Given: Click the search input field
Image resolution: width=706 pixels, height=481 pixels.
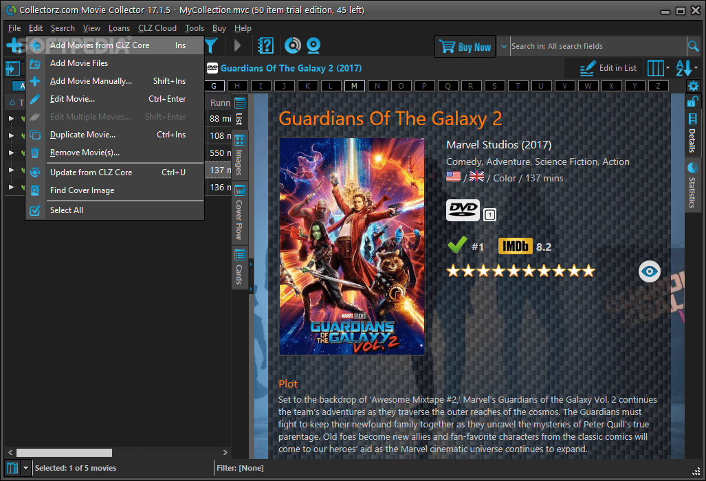Looking at the screenshot, I should [598, 46].
